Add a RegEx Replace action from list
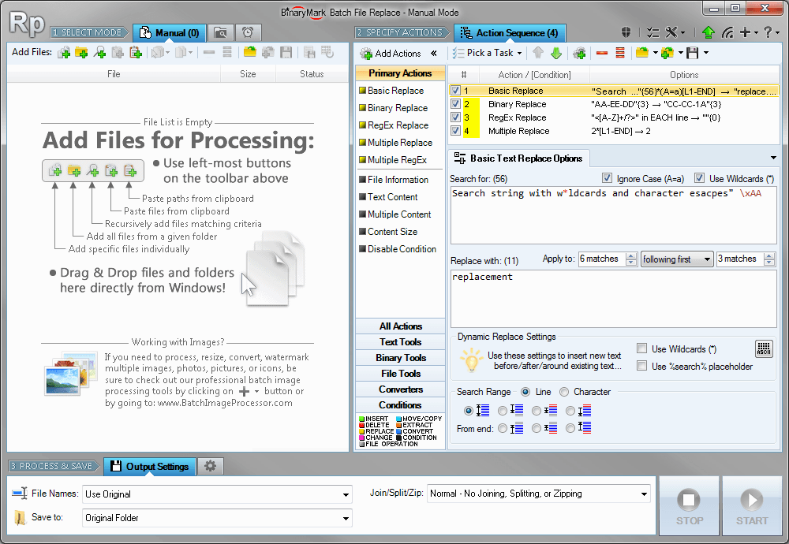The height and width of the screenshot is (544, 789). tap(394, 125)
